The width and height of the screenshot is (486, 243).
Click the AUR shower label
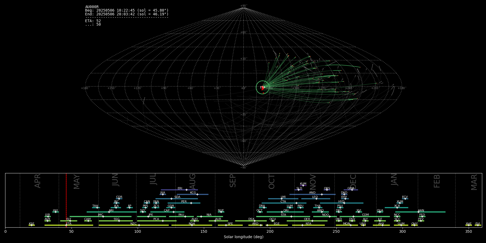point(218,219)
